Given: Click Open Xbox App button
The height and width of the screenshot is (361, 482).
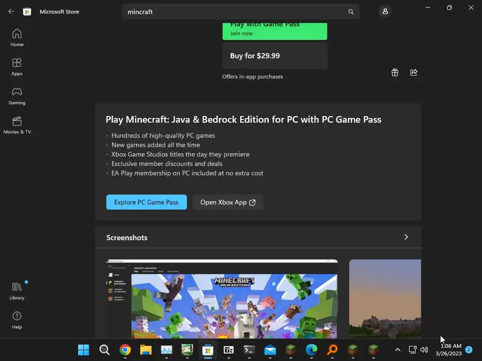Looking at the screenshot, I should pos(228,202).
